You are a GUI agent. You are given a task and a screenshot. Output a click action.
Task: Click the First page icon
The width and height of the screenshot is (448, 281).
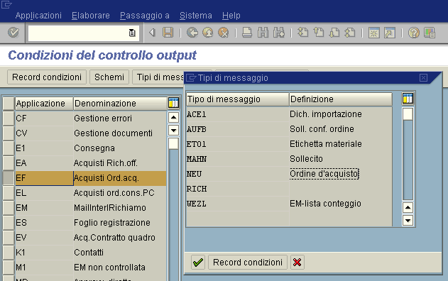tap(303, 33)
